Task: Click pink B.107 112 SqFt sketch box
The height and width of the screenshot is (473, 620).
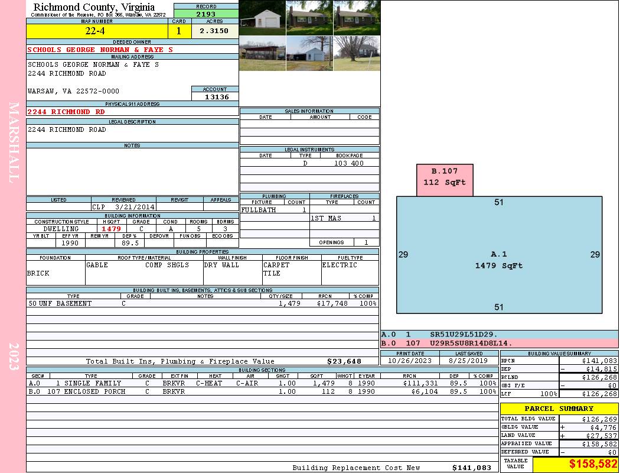Action: pyautogui.click(x=445, y=180)
